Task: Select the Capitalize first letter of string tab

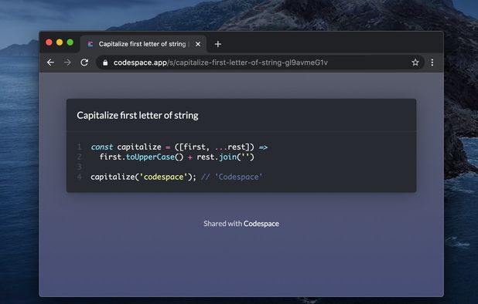Action: (x=143, y=45)
